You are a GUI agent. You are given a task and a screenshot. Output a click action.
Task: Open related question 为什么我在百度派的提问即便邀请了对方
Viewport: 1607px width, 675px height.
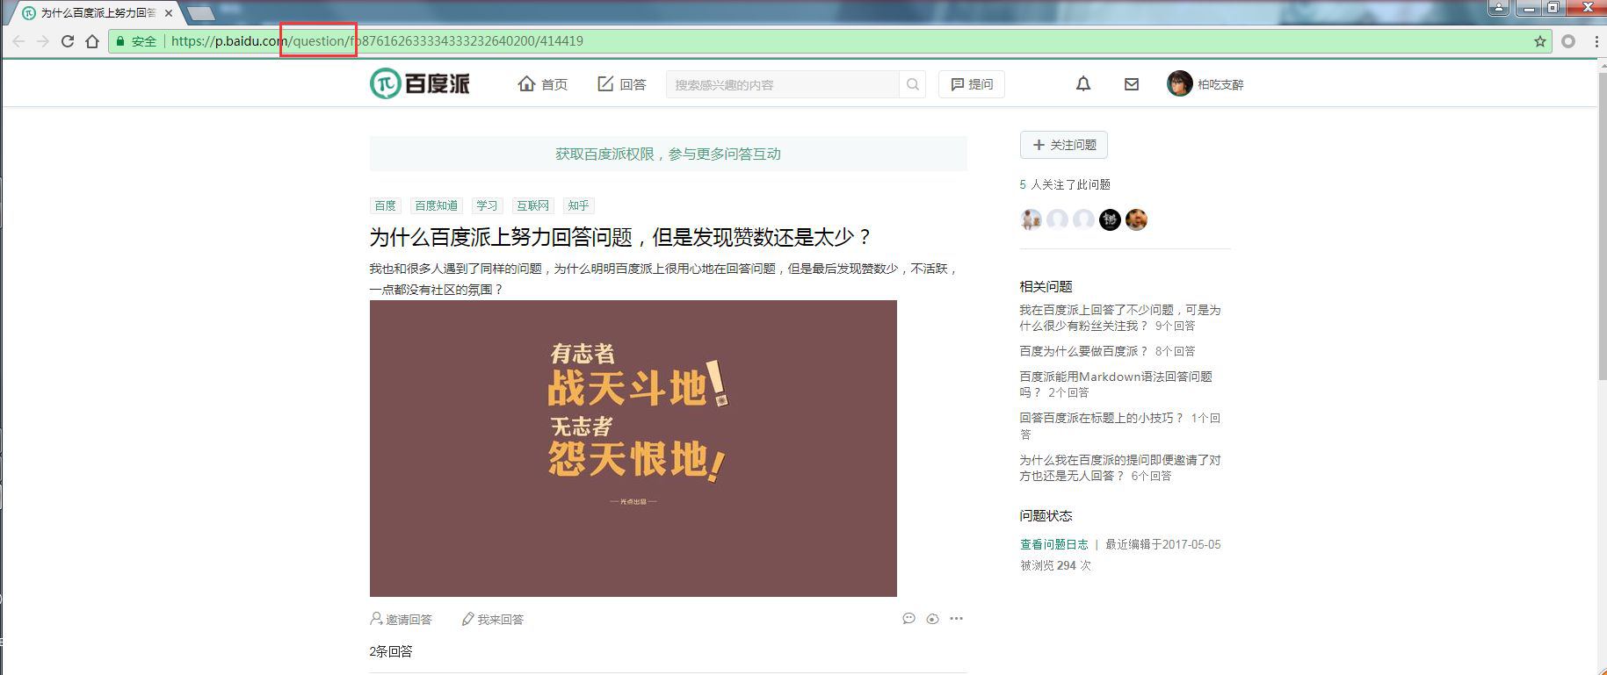point(1119,468)
